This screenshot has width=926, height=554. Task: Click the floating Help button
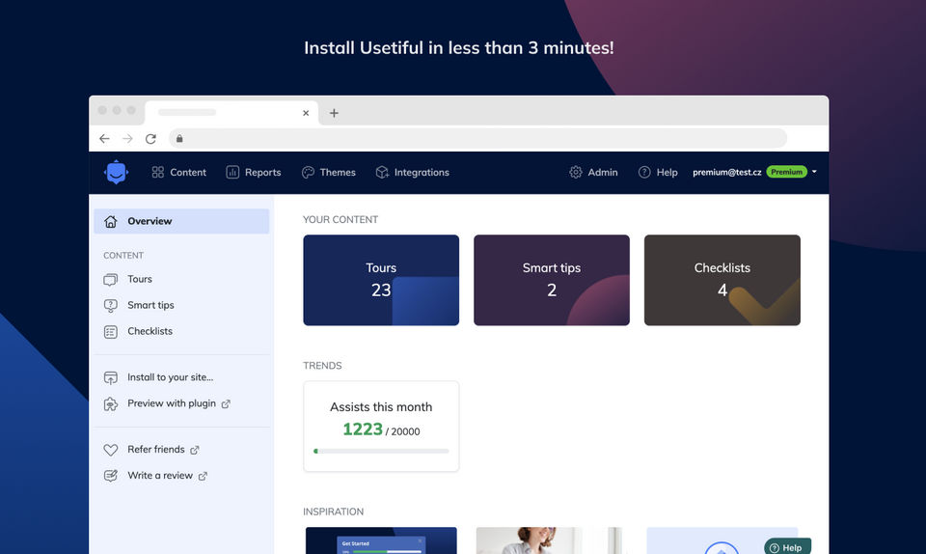(x=787, y=547)
